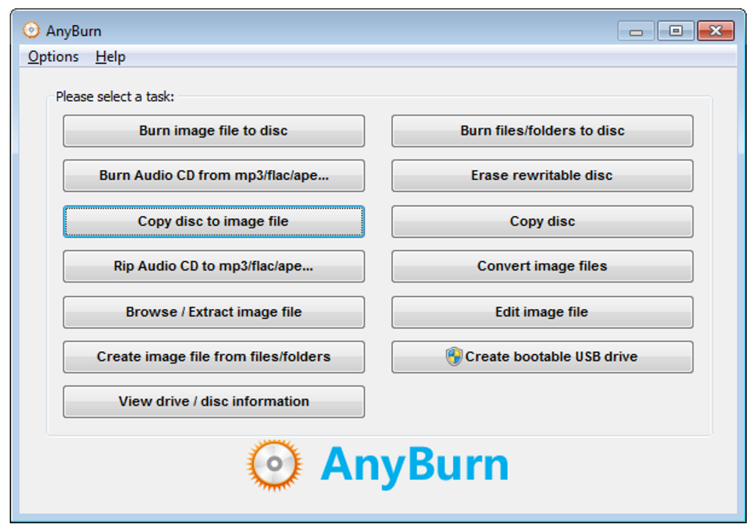The width and height of the screenshot is (756, 532).
Task: Select Burn files/folders to disc
Action: click(542, 131)
